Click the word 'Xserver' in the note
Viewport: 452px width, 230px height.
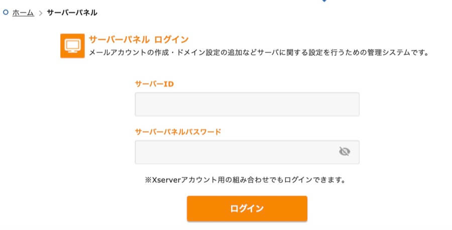(x=168, y=179)
